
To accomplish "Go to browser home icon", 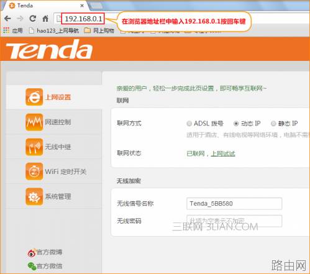I will (45, 19).
